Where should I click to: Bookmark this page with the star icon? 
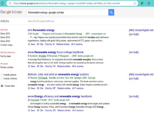(135, 3)
